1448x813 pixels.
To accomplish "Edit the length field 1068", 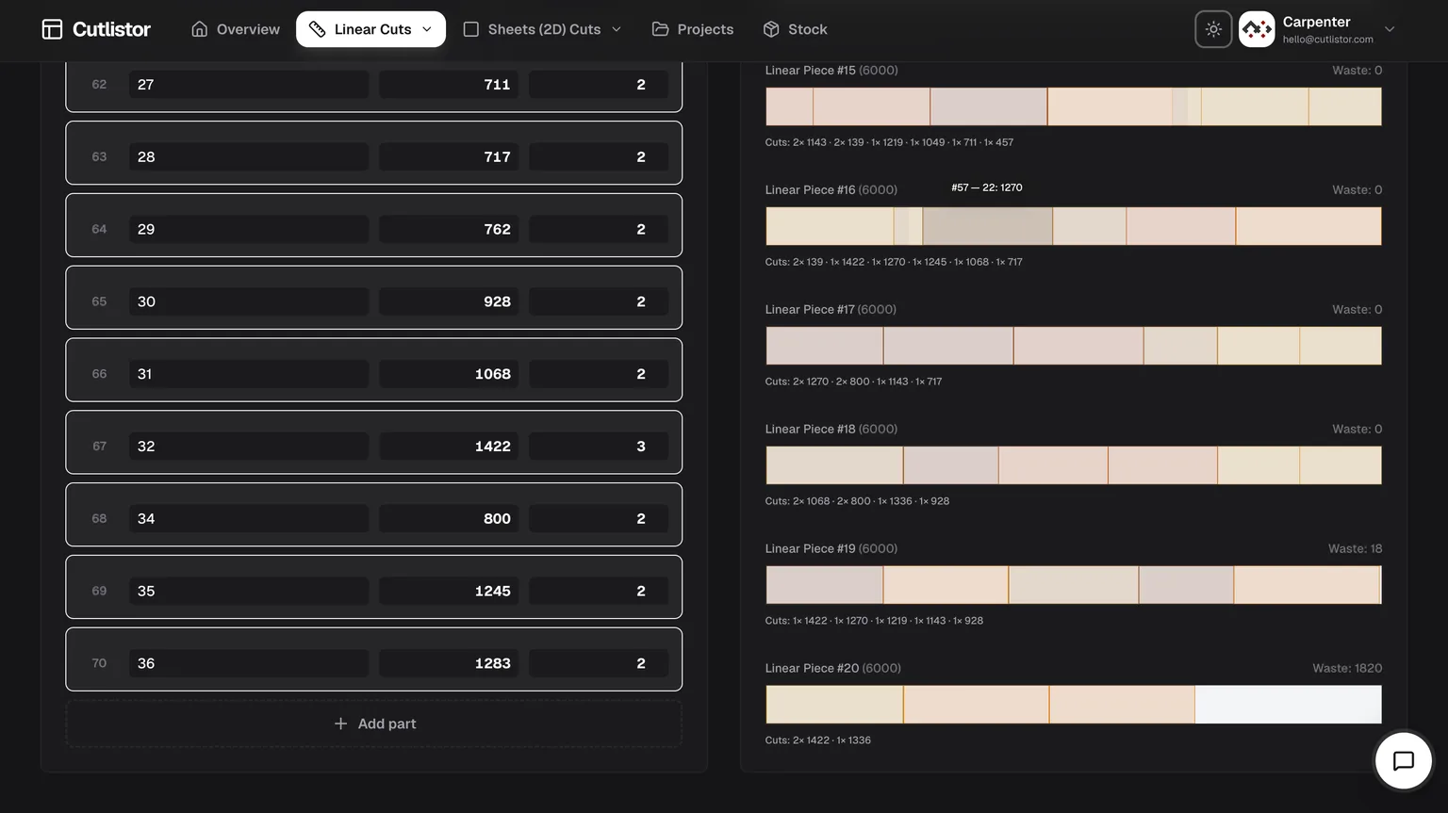I will coord(449,374).
